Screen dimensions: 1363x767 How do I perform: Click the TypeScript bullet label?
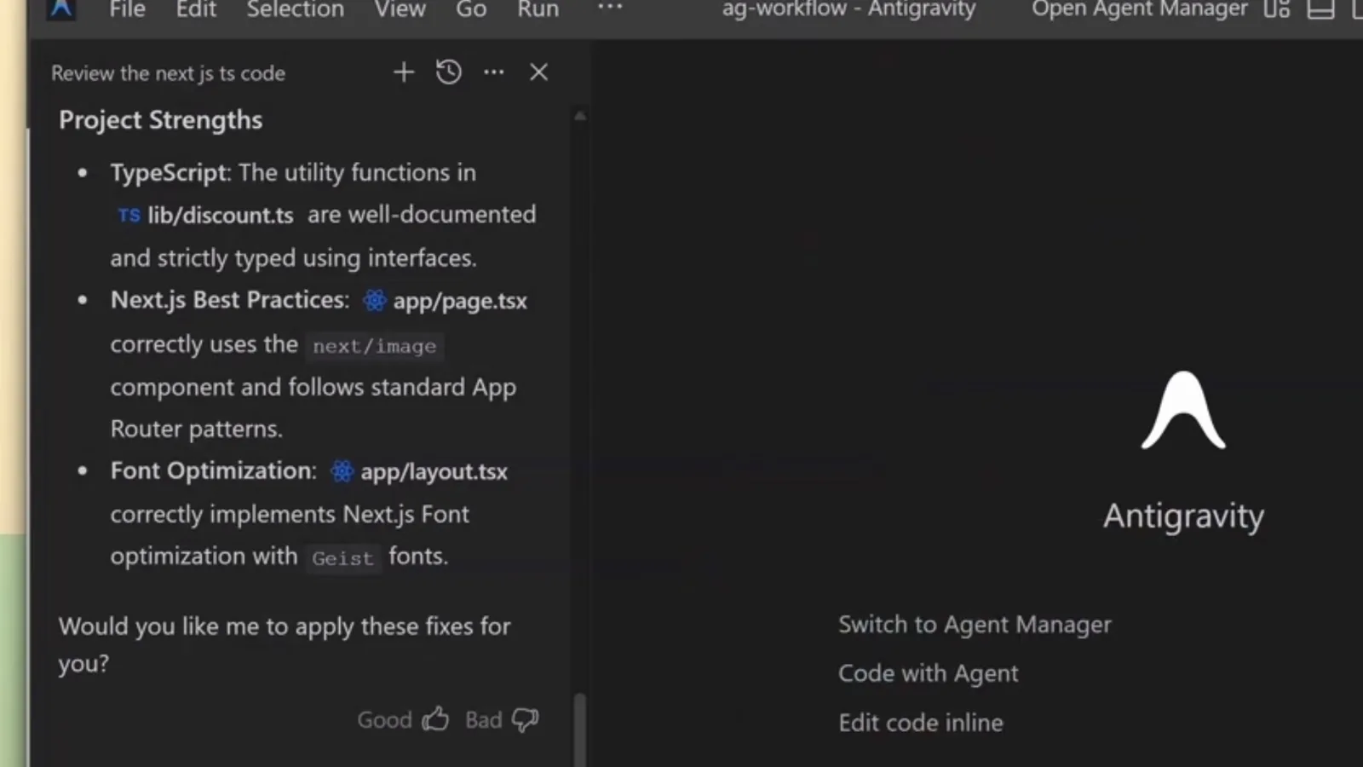tap(170, 173)
